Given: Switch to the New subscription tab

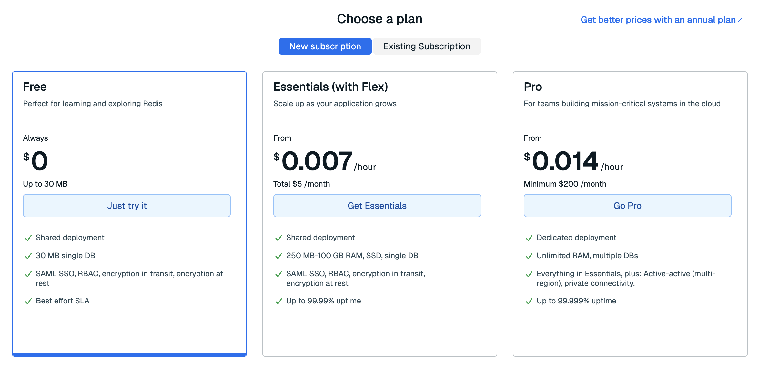Looking at the screenshot, I should tap(325, 46).
